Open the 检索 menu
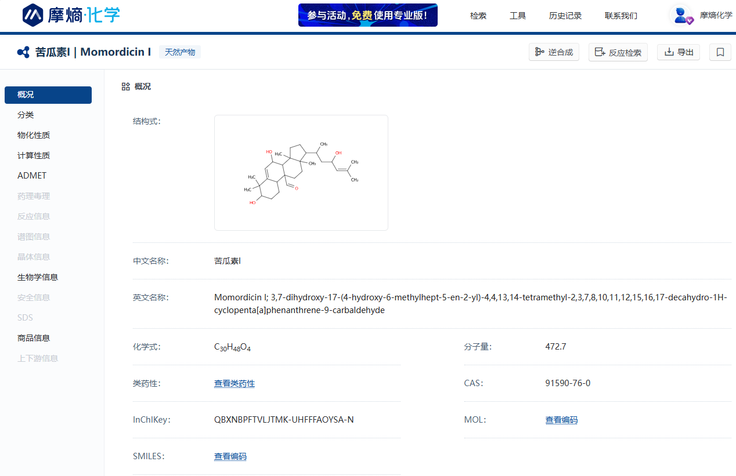Viewport: 736px width, 476px height. 478,16
